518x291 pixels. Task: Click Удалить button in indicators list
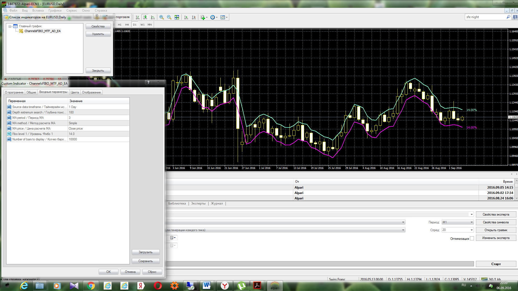[x=98, y=34]
